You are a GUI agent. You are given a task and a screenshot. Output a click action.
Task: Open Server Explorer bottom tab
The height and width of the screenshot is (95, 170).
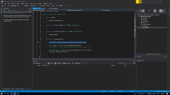pyautogui.click(x=7, y=89)
